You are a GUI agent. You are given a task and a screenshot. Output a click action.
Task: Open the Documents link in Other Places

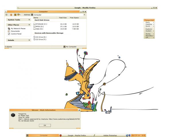[x=15, y=31]
